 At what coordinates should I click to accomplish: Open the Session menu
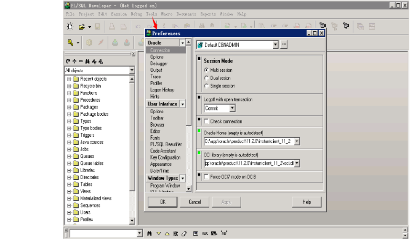119,14
